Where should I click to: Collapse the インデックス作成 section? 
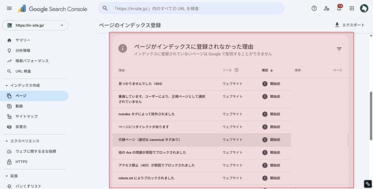pos(7,85)
